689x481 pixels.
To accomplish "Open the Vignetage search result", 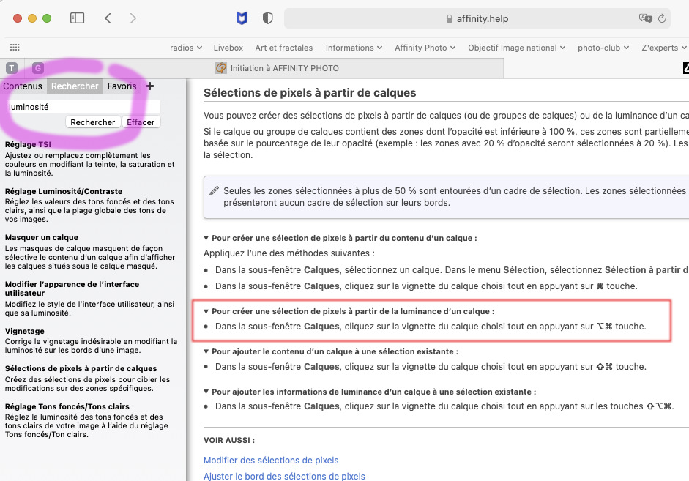I will [25, 331].
